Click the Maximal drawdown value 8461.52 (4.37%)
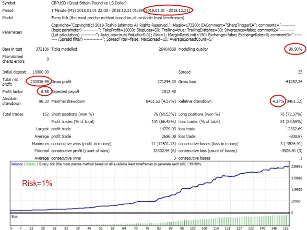Viewport: 307px width, 230px height. point(161,101)
